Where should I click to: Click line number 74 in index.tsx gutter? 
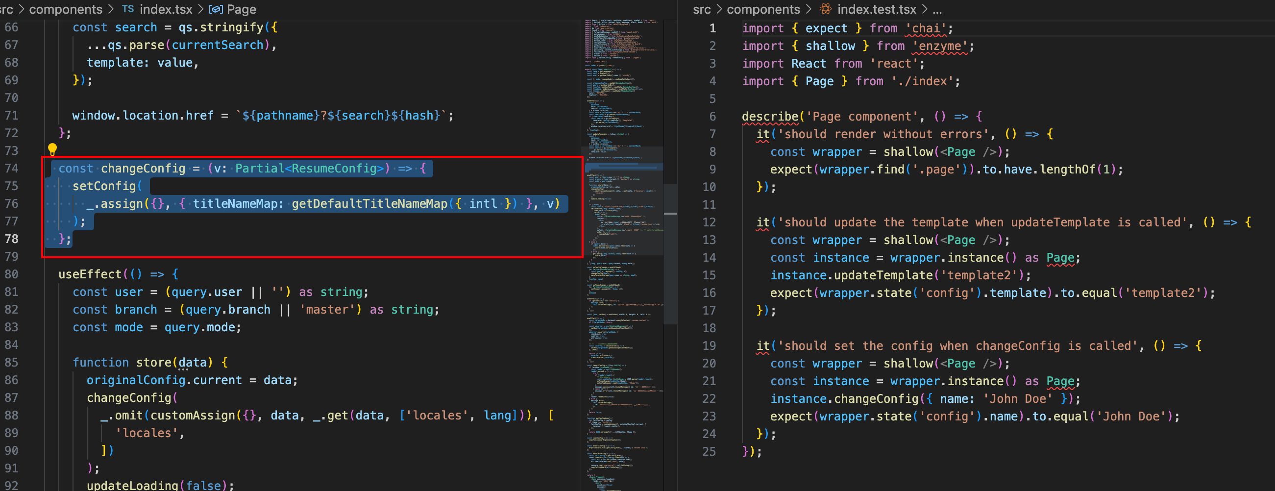point(11,168)
